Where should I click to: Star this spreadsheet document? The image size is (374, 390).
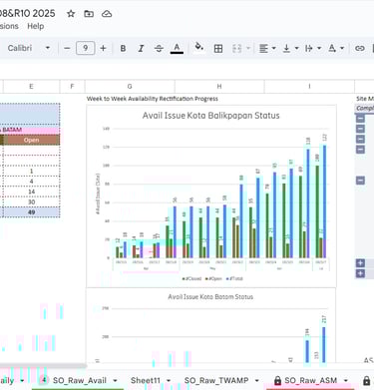pos(71,14)
